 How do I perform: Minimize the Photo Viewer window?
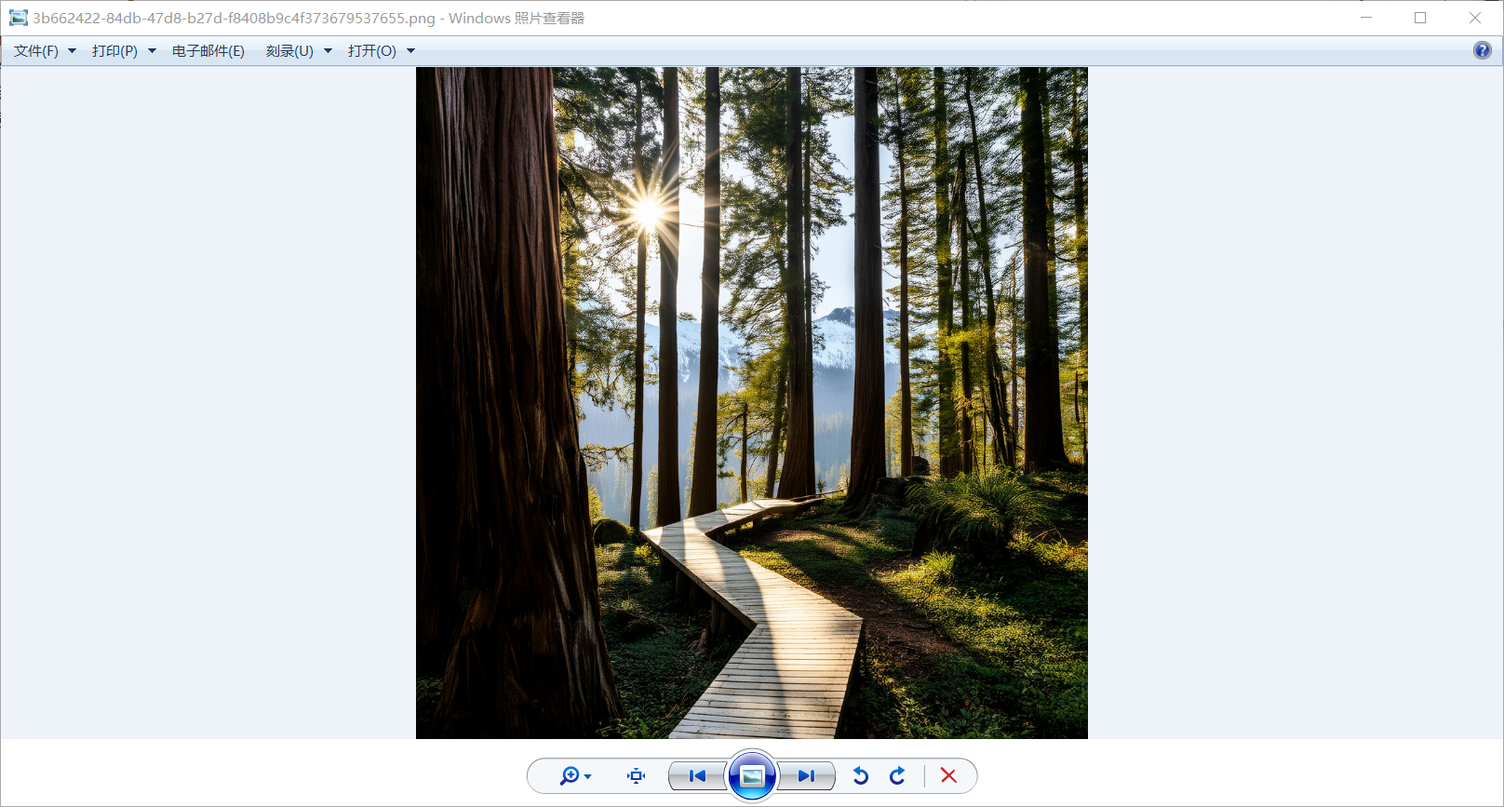point(1366,18)
